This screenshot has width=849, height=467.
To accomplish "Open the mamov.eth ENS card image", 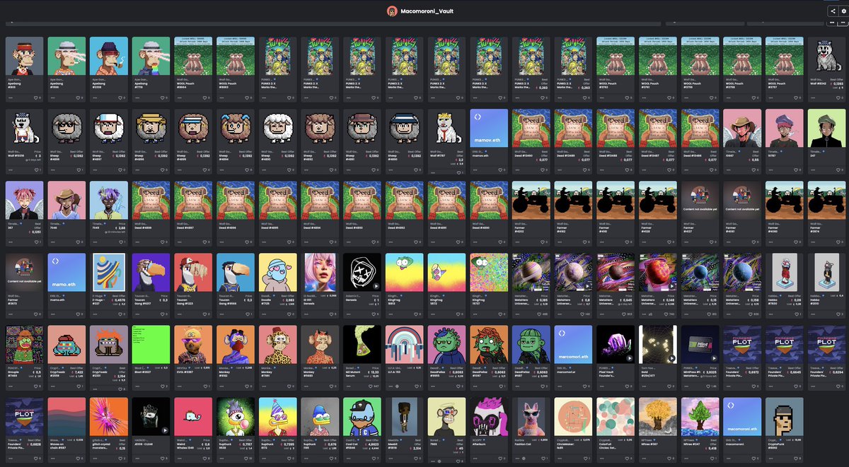I will (x=490, y=128).
